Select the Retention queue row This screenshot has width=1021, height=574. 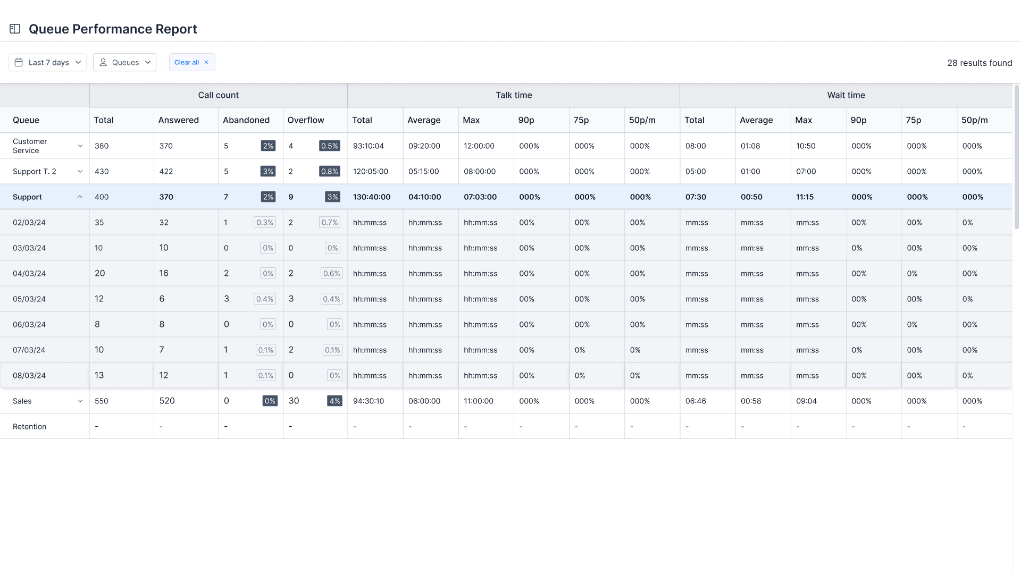pyautogui.click(x=29, y=426)
